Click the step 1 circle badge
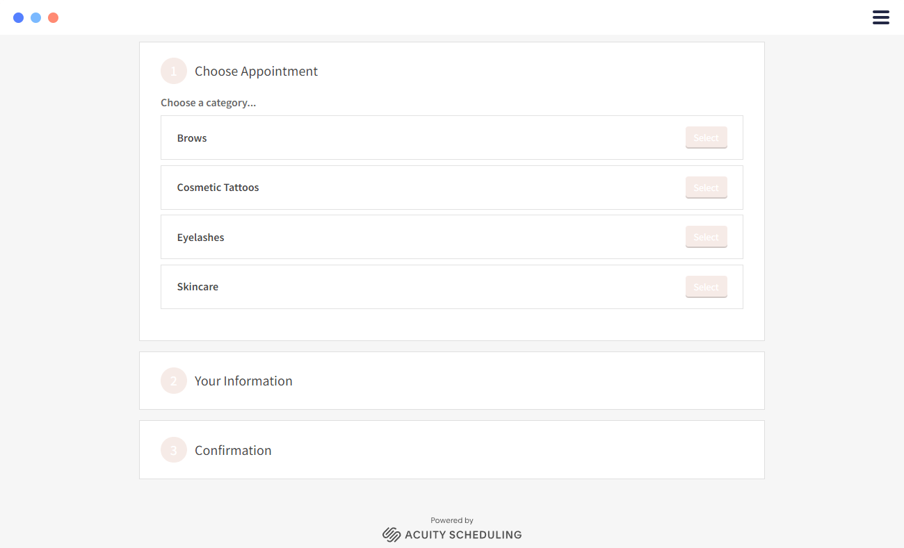Viewport: 904px width, 548px height. pos(173,71)
